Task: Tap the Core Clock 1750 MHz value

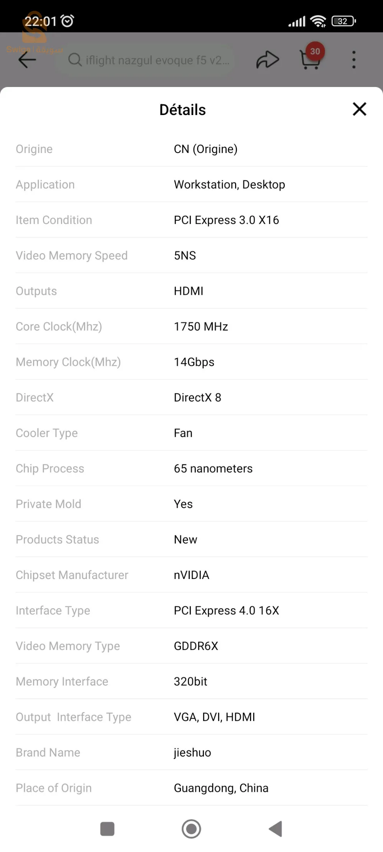Action: point(201,326)
